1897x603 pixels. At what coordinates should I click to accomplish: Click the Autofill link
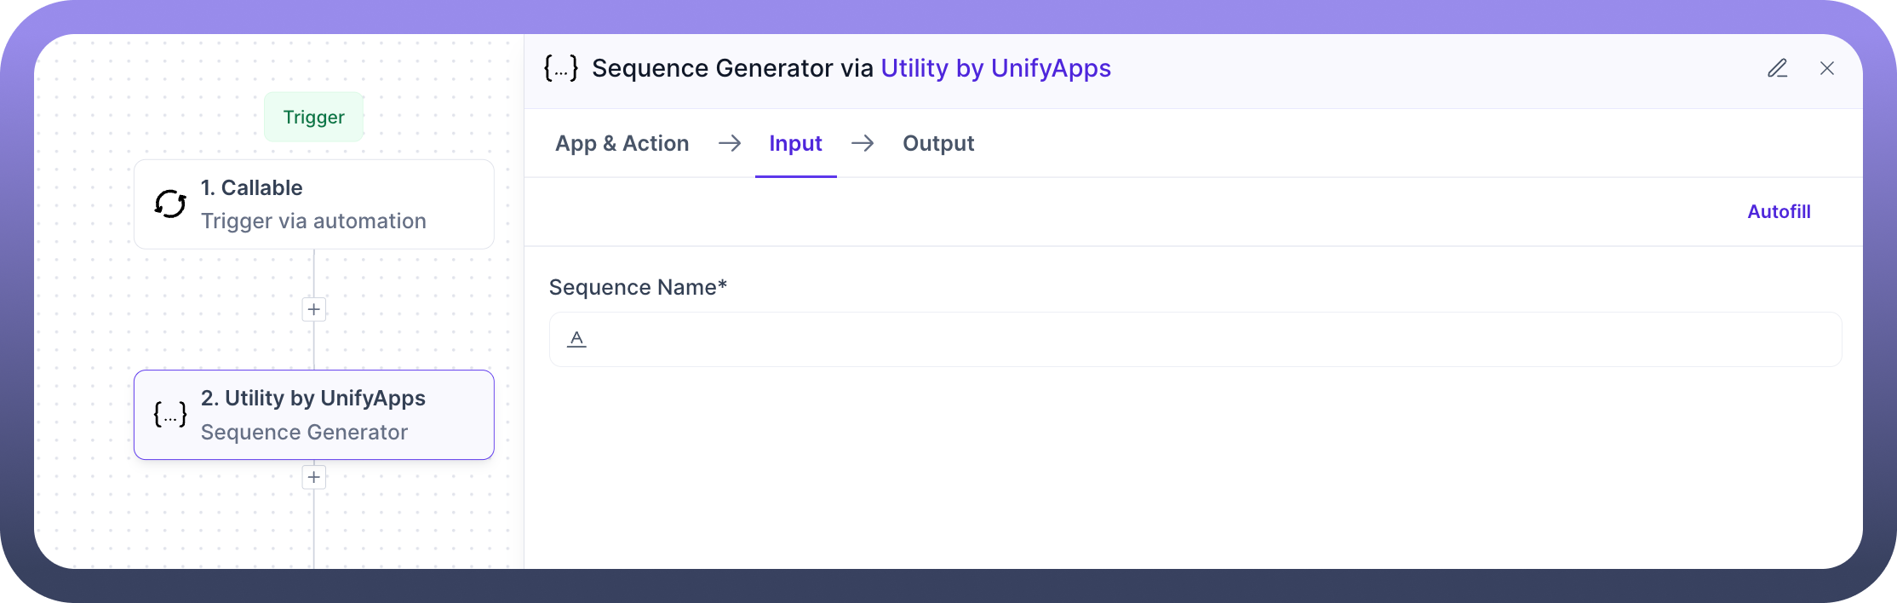pyautogui.click(x=1779, y=212)
